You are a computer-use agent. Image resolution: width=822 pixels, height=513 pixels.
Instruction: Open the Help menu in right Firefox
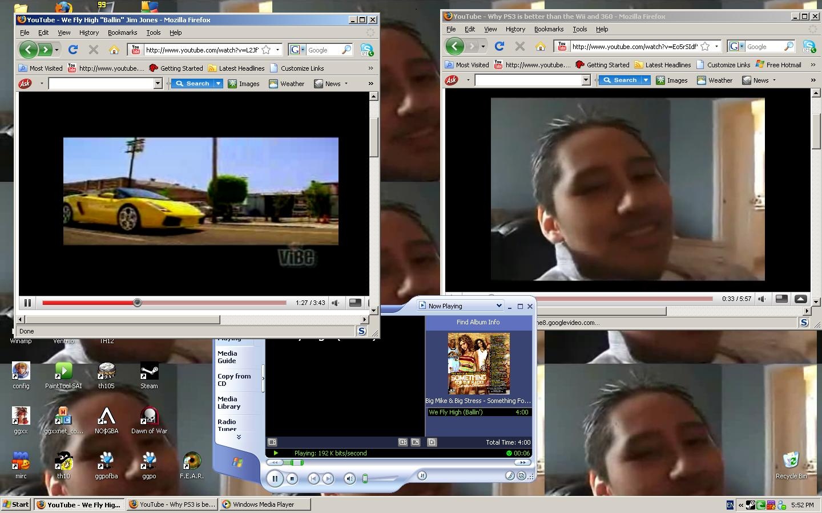click(602, 29)
